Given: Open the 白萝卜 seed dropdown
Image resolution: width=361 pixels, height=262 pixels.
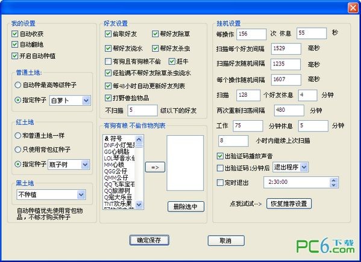Looking at the screenshot, I should (x=86, y=100).
